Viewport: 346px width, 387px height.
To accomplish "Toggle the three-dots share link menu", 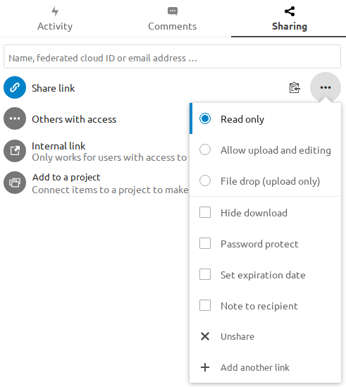I will click(326, 87).
